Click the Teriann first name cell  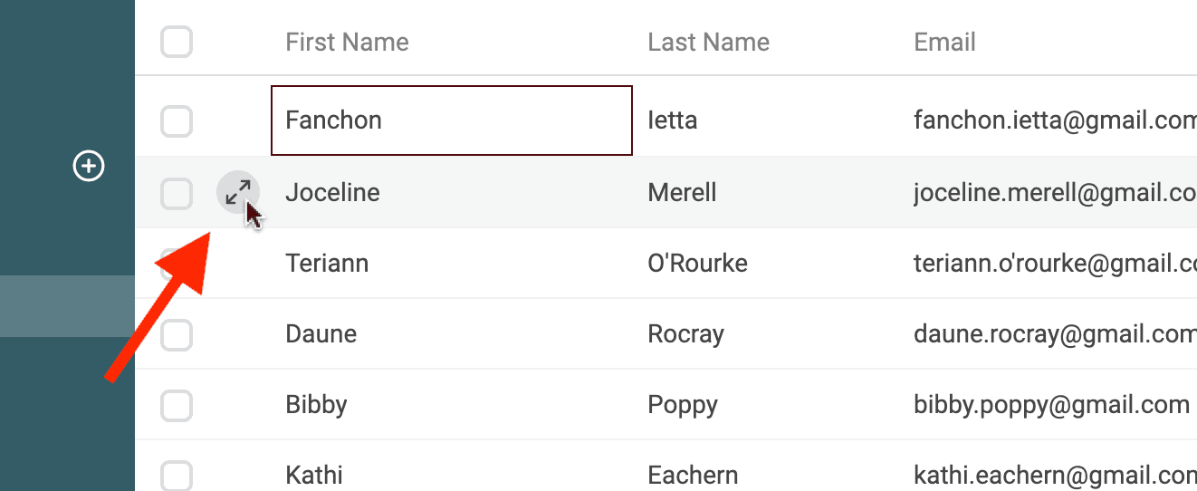coord(327,264)
